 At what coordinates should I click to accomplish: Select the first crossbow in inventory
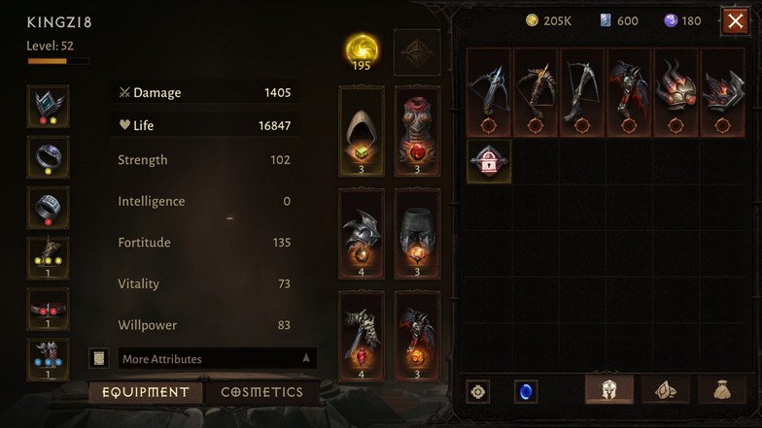489,92
